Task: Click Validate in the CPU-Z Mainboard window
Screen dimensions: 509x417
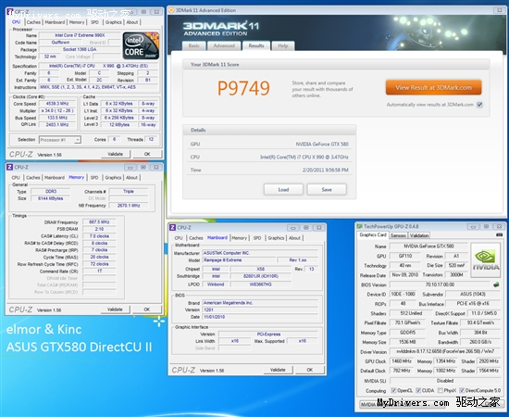Action: point(278,370)
